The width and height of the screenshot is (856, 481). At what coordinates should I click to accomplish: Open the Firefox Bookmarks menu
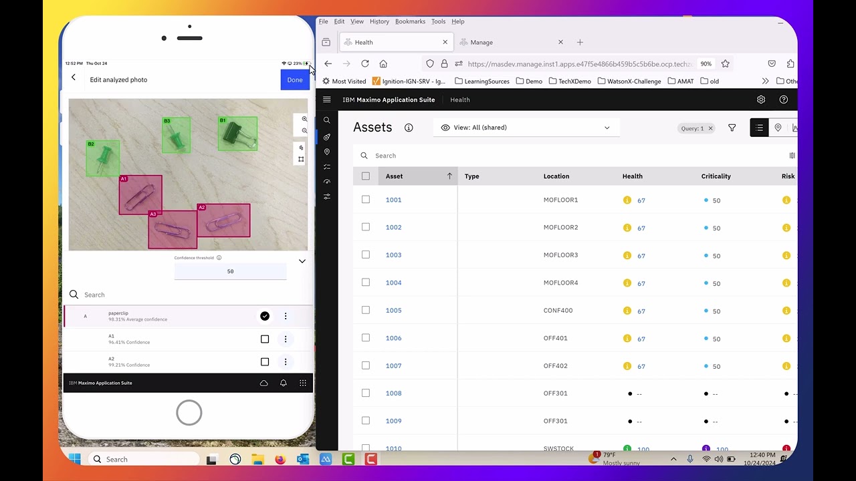pyautogui.click(x=410, y=21)
